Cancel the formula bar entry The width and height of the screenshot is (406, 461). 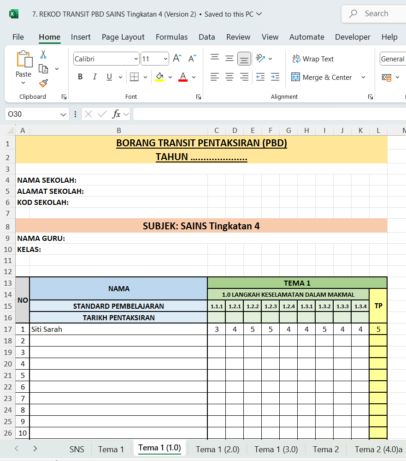point(88,114)
